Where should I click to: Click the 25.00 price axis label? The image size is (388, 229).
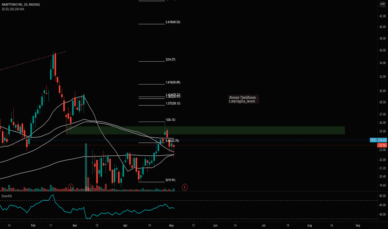pyautogui.click(x=383, y=131)
